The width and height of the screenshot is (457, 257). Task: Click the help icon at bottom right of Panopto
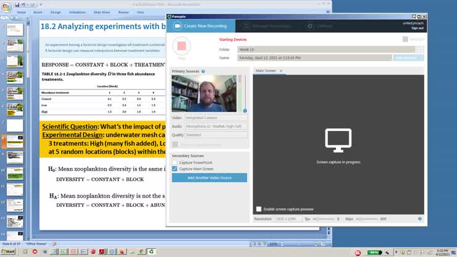click(420, 219)
